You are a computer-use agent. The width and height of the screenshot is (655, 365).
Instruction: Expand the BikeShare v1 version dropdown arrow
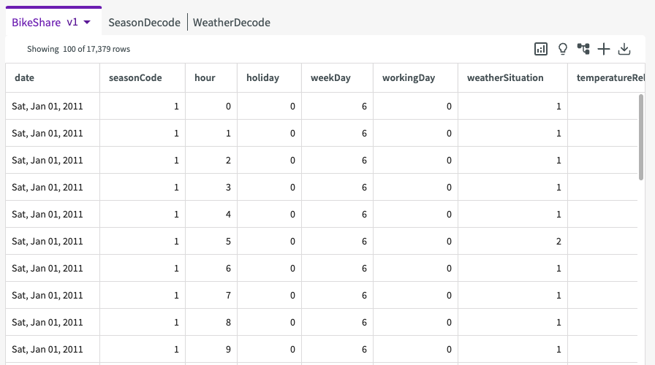click(x=87, y=22)
